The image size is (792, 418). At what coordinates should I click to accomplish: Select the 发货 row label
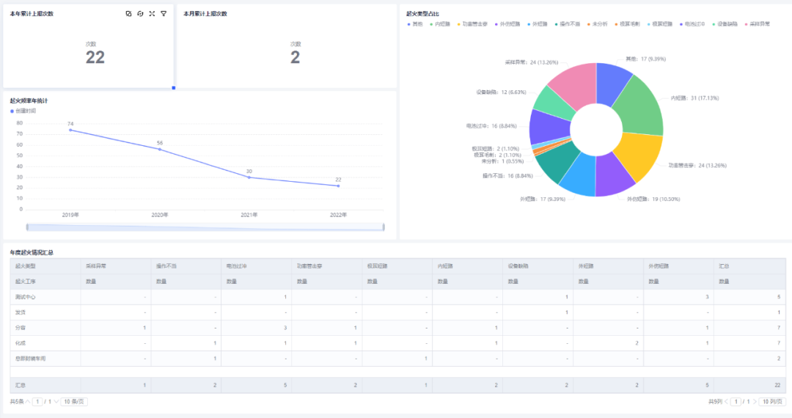21,312
